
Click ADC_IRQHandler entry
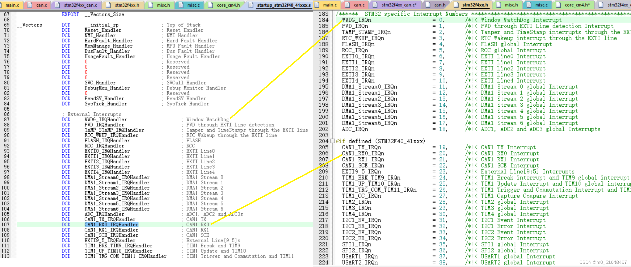click(x=104, y=214)
